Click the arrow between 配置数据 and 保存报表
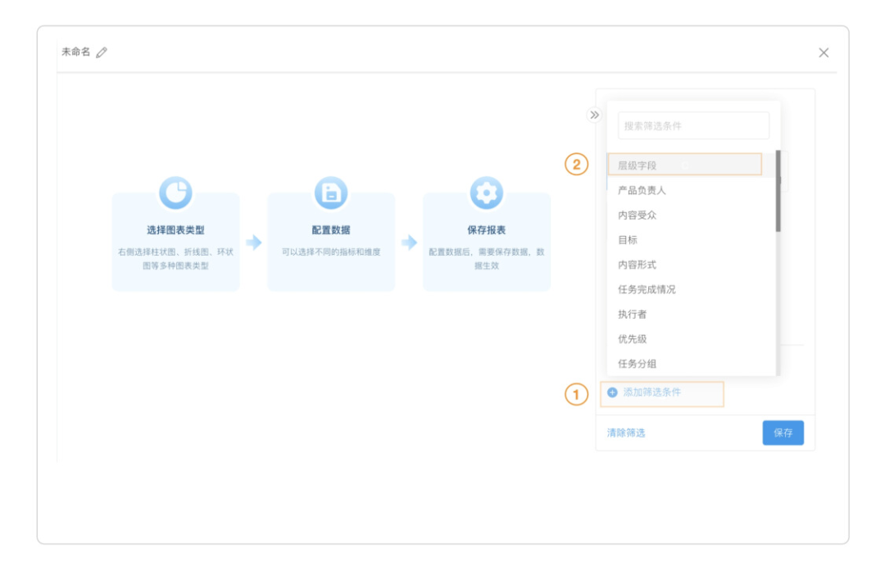The image size is (885, 571). 409,242
